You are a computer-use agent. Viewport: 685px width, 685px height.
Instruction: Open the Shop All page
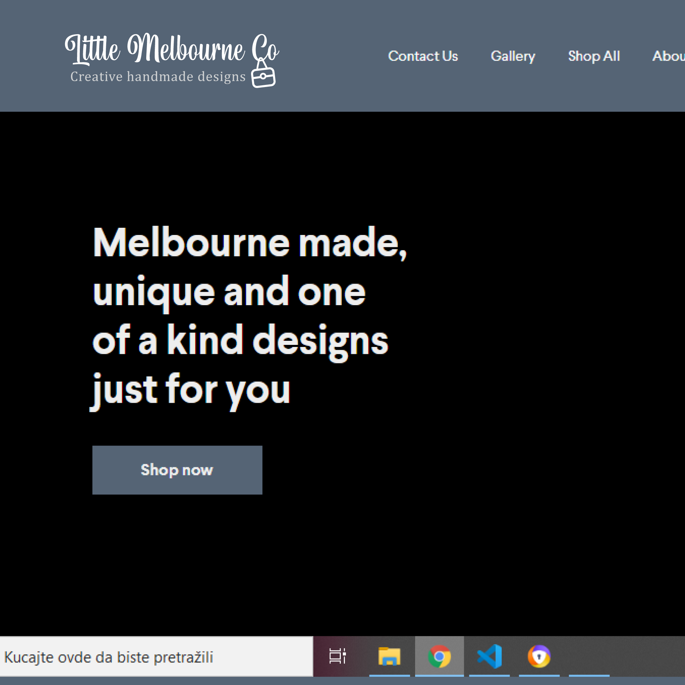(x=594, y=56)
